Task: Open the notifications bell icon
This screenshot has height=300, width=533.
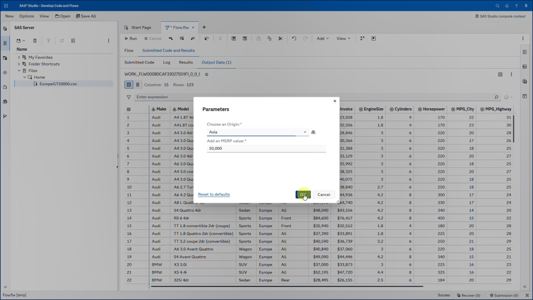Action: 507,6
